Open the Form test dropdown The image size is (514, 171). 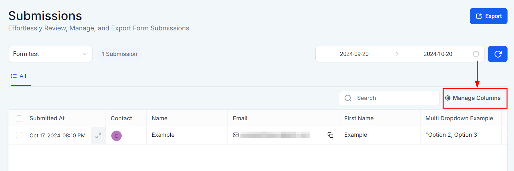(50, 54)
